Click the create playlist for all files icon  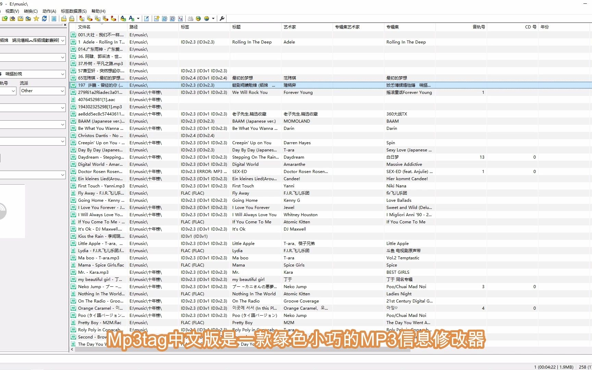click(164, 18)
